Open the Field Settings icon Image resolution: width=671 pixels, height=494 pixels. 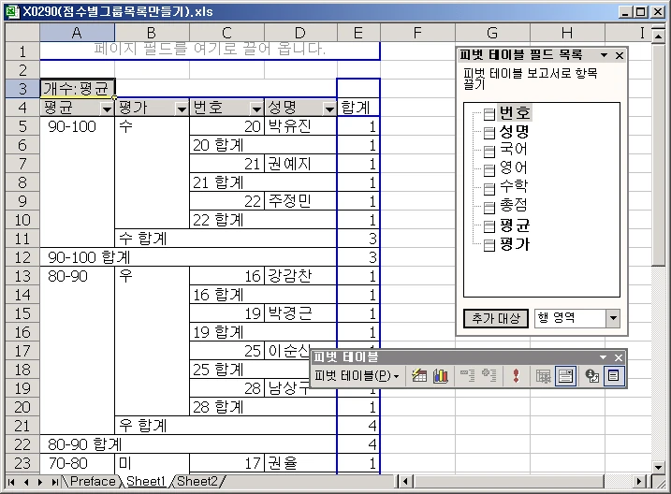tap(592, 376)
